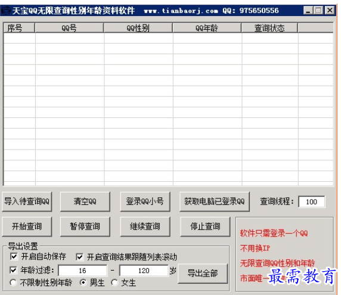341x295 pixels.
Task: Click red text 软件只需登录一个QQ
Action: click(x=274, y=233)
